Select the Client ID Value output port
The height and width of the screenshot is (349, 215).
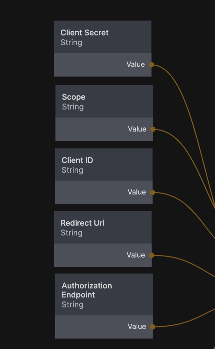tap(152, 192)
